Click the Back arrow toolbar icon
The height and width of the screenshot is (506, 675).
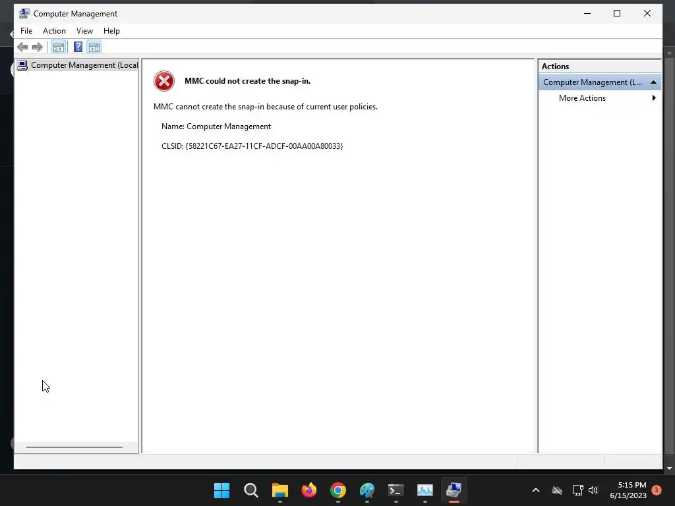(x=22, y=47)
